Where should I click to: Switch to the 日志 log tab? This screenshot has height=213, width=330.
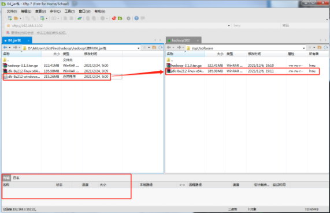pyautogui.click(x=16, y=178)
